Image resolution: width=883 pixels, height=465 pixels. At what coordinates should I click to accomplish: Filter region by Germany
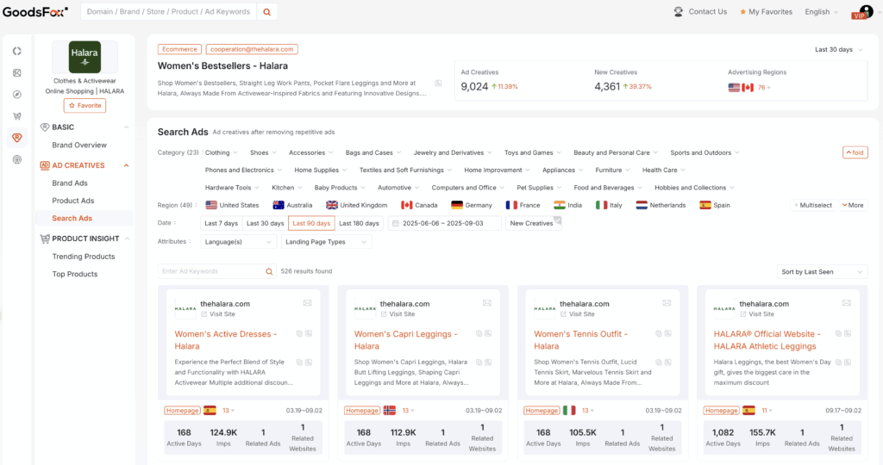pos(472,205)
